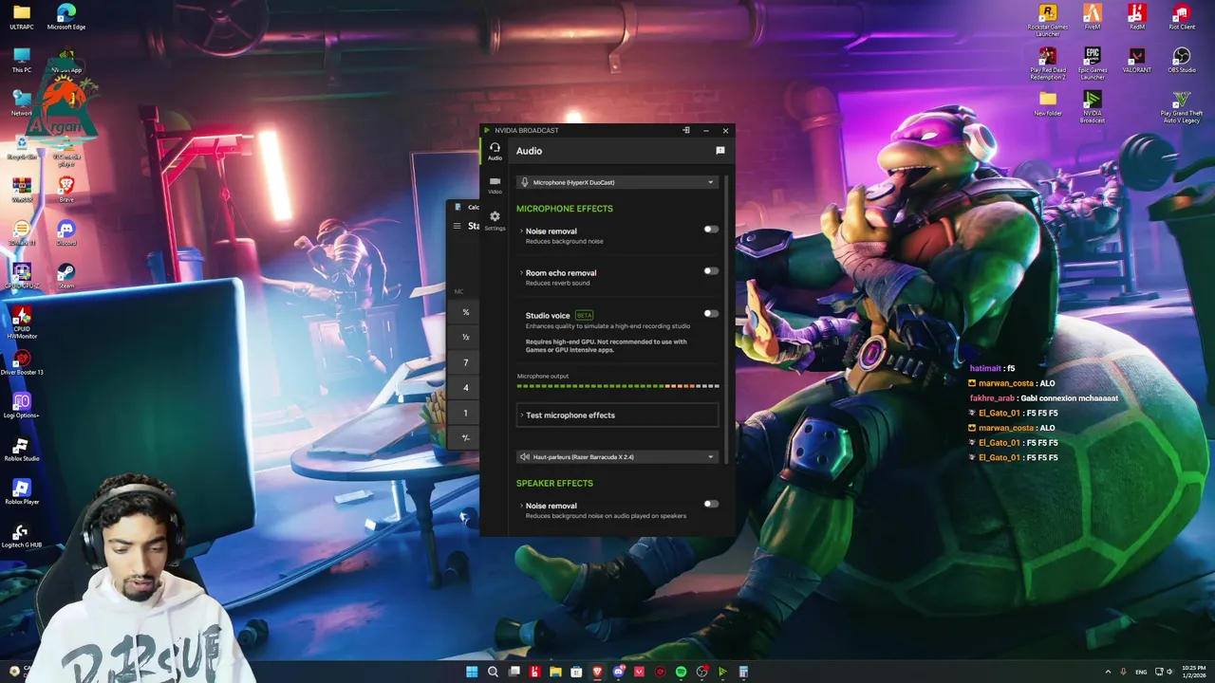Switch to Calculator from taskbar

click(x=743, y=672)
